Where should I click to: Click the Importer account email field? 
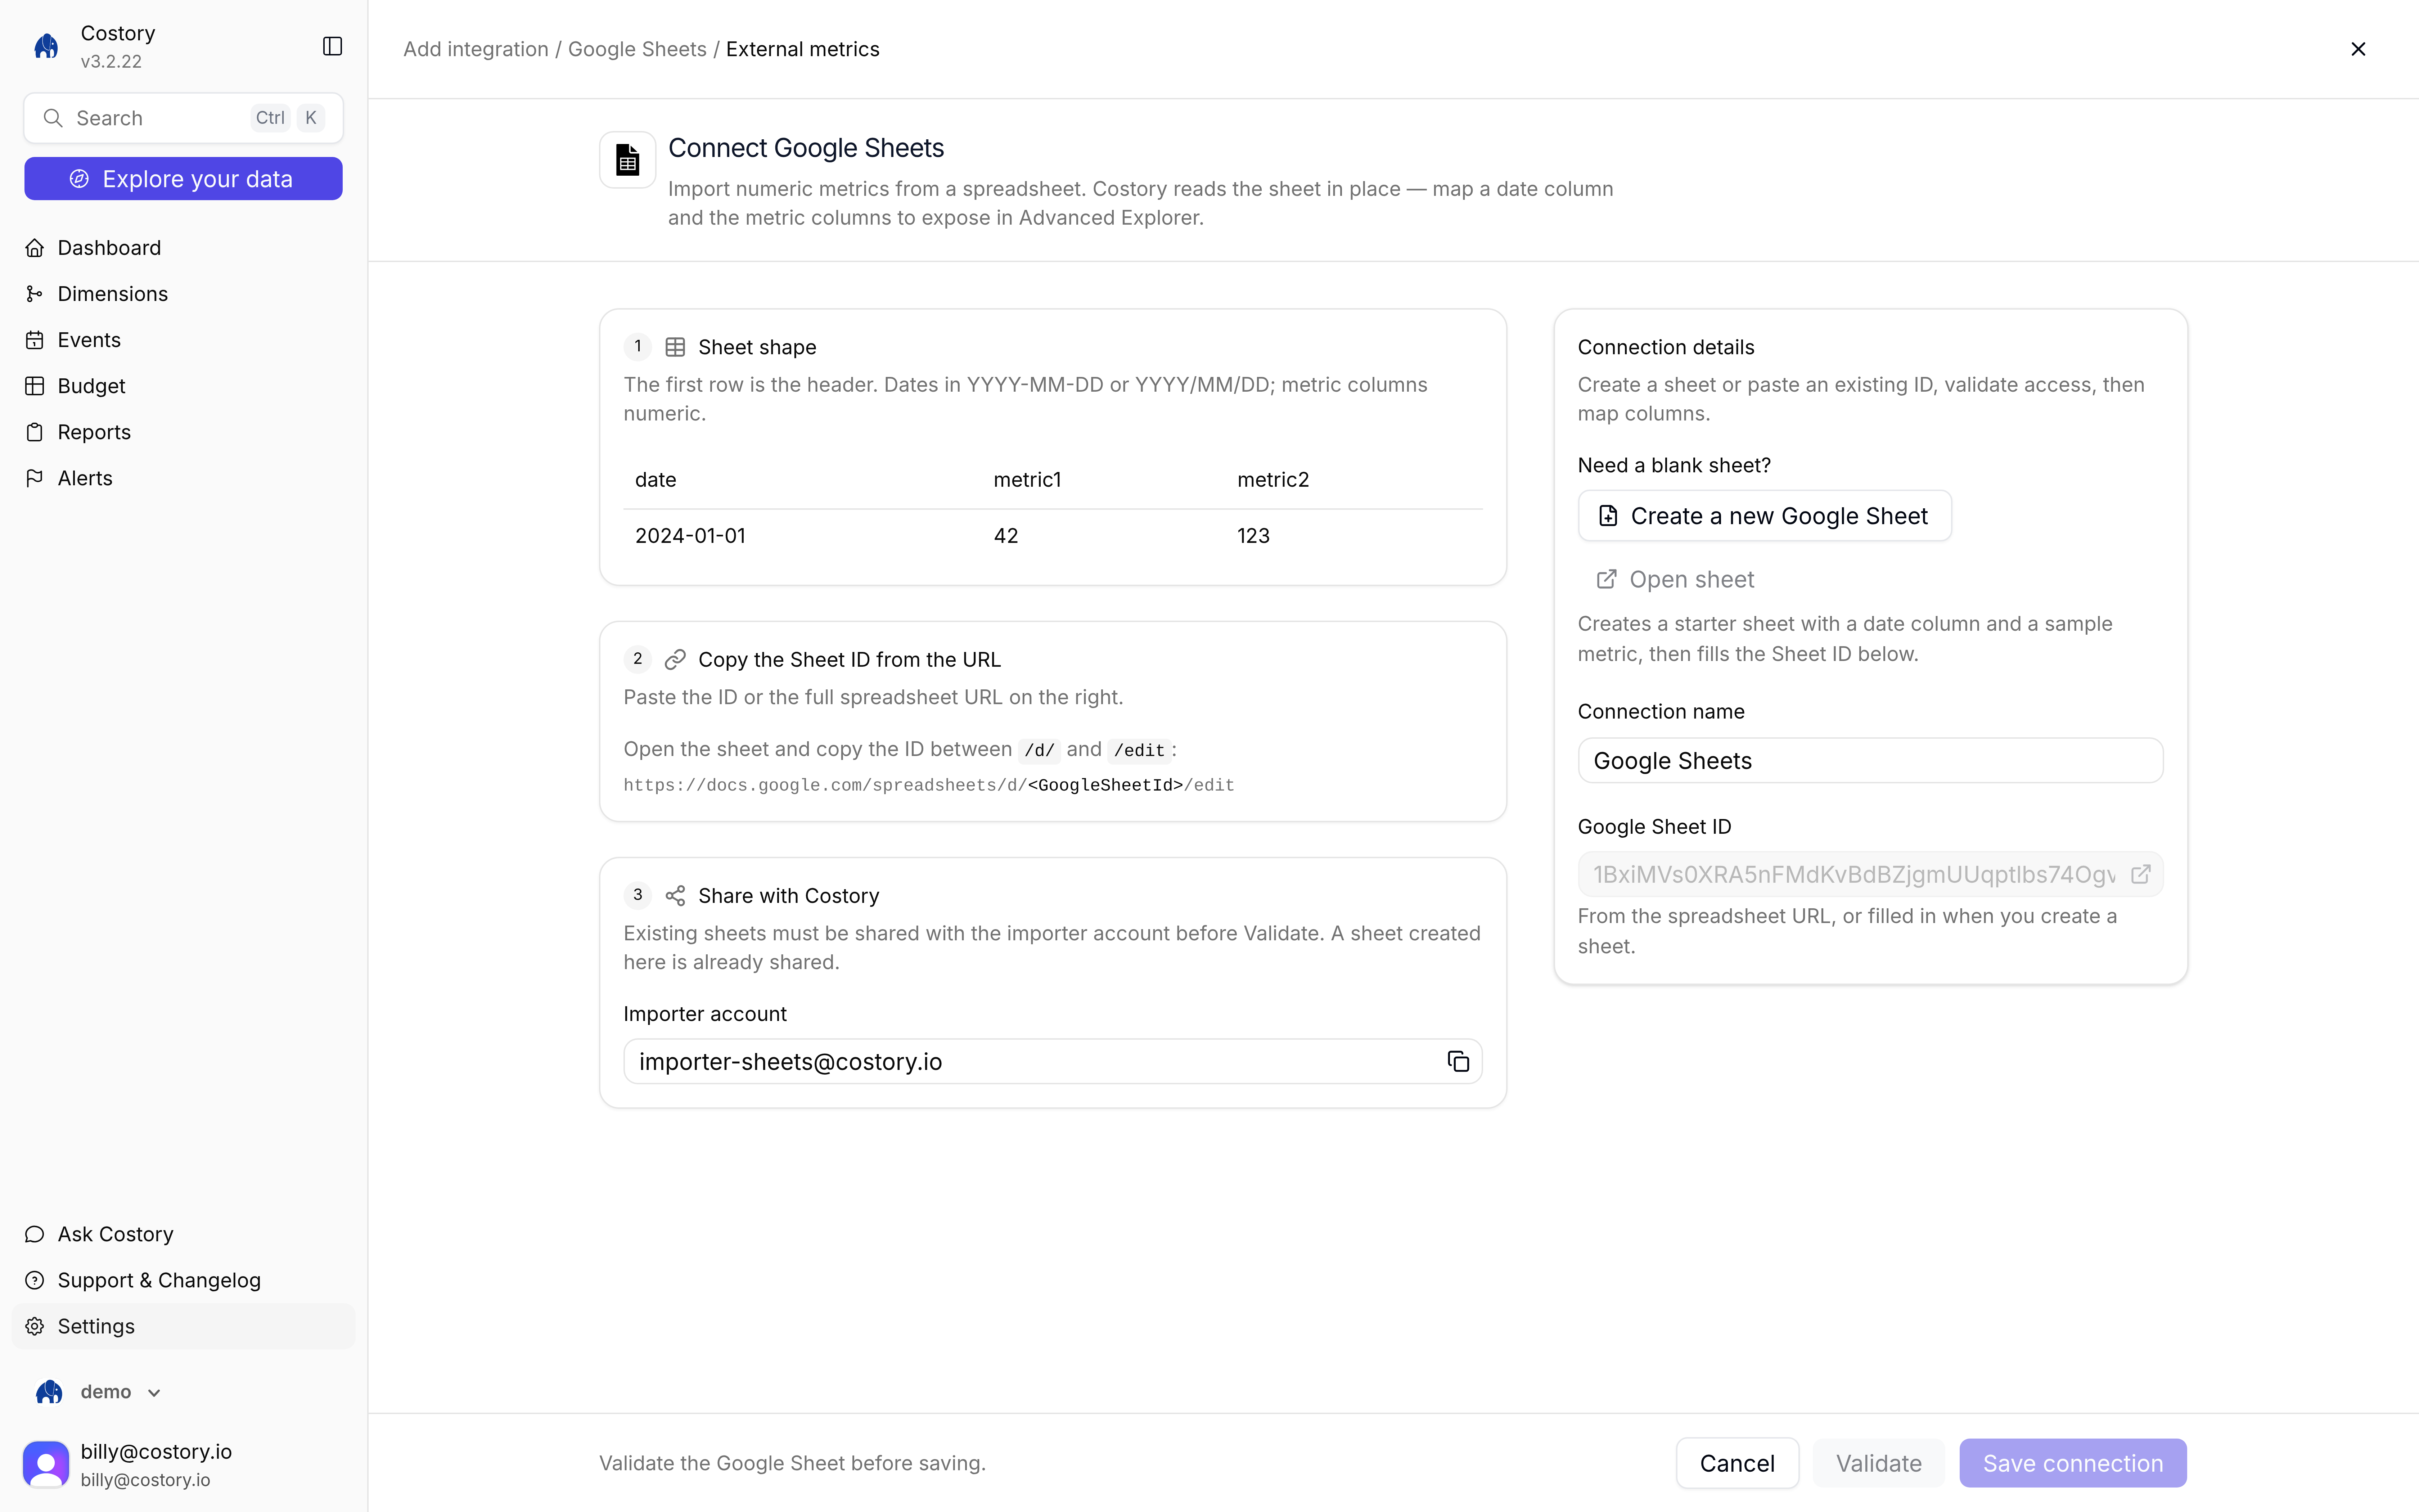tap(1053, 1062)
